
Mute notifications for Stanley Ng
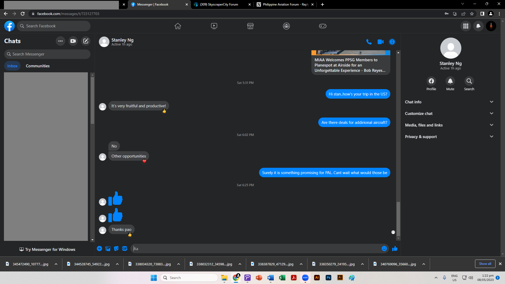point(450,81)
